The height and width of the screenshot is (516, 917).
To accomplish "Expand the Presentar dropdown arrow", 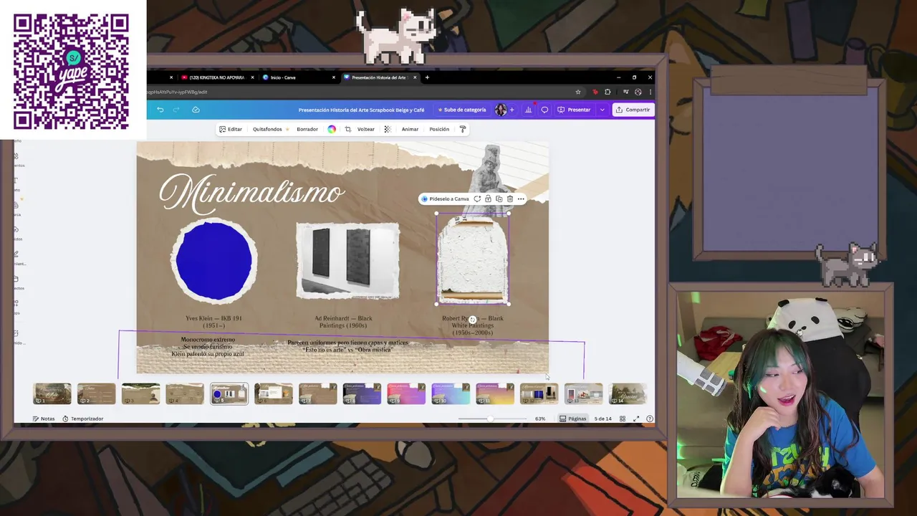I will pos(602,110).
